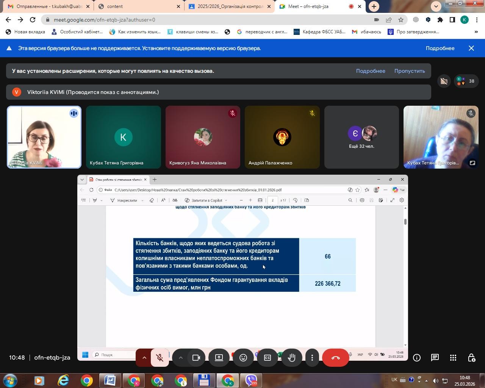Open the activities grid icon

453,358
